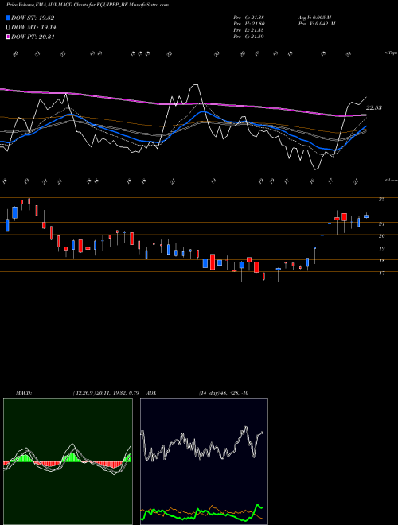This screenshot has width=398, height=525.
Task: Click the '<Tops' label at right edge
Action: (392, 53)
